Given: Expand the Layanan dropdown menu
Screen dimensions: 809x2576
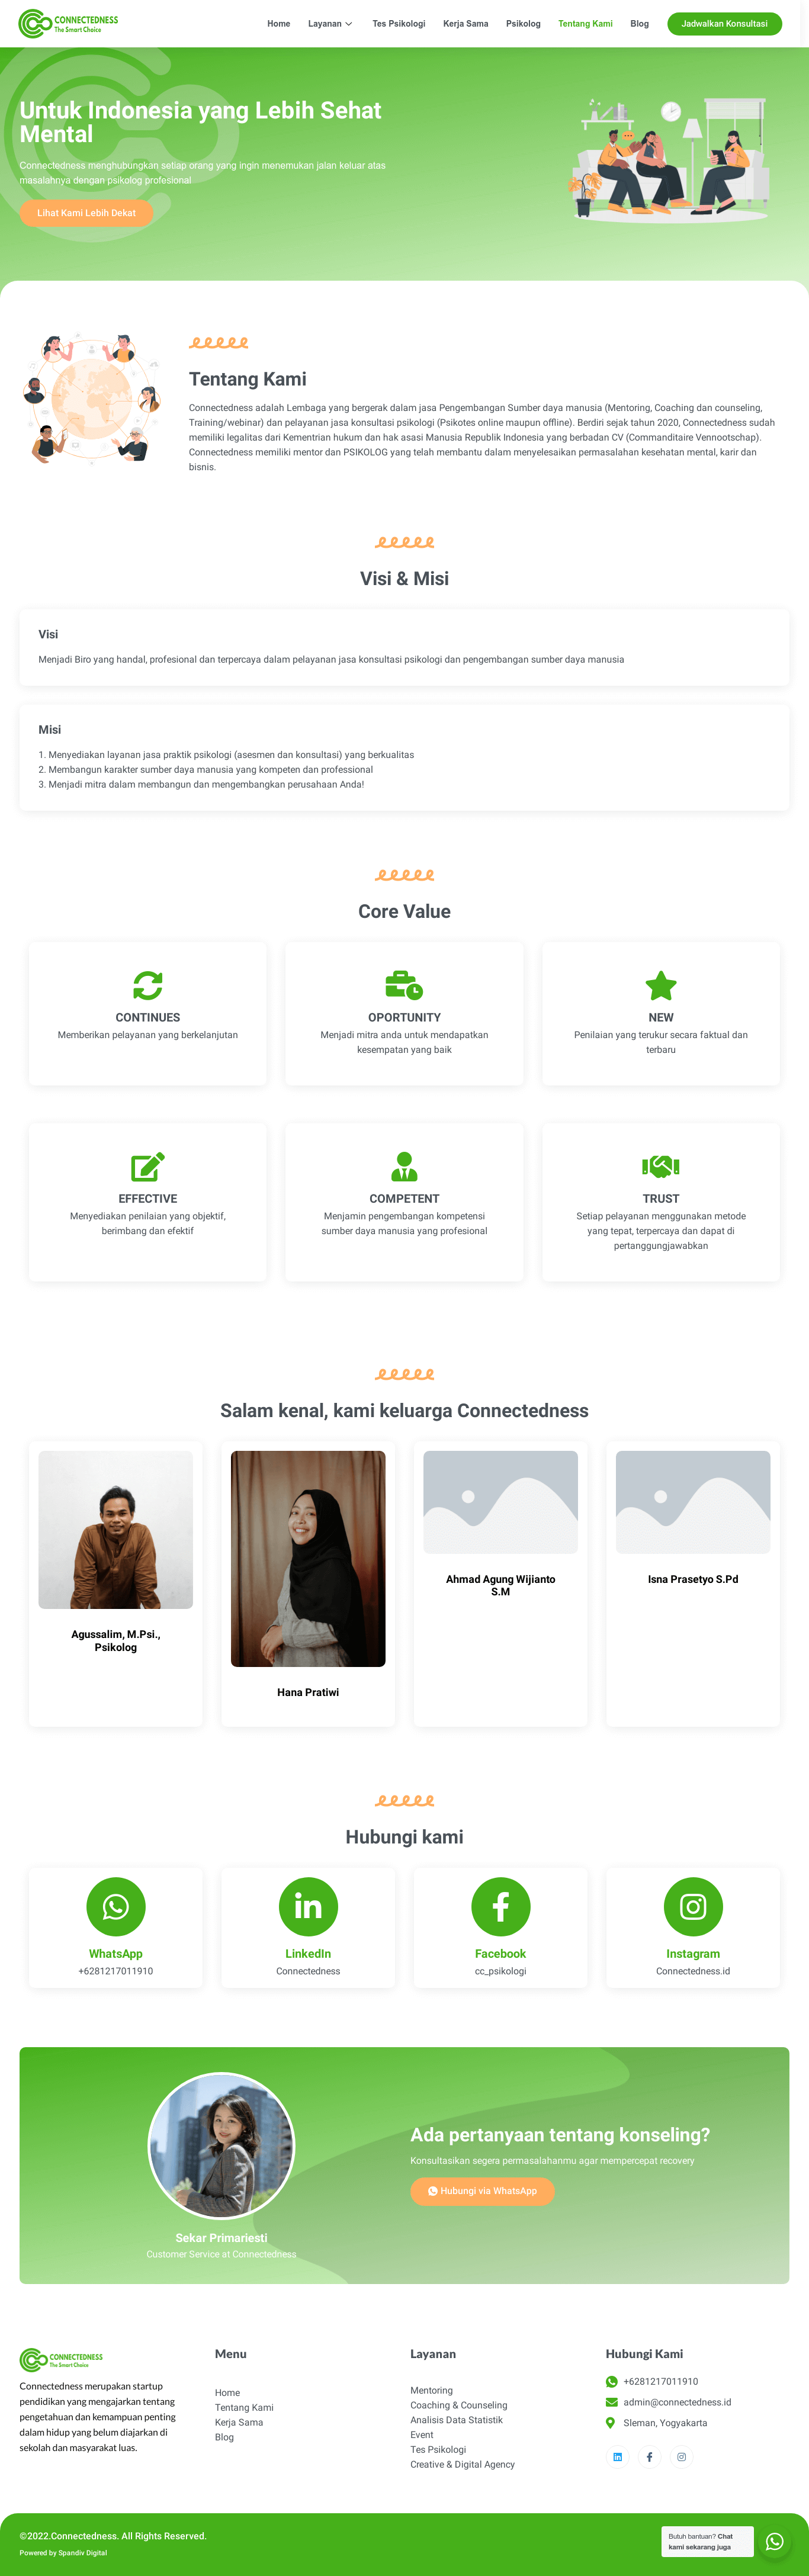Looking at the screenshot, I should pos(330,23).
